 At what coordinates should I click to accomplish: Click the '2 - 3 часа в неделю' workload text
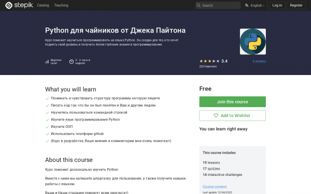[82, 62]
